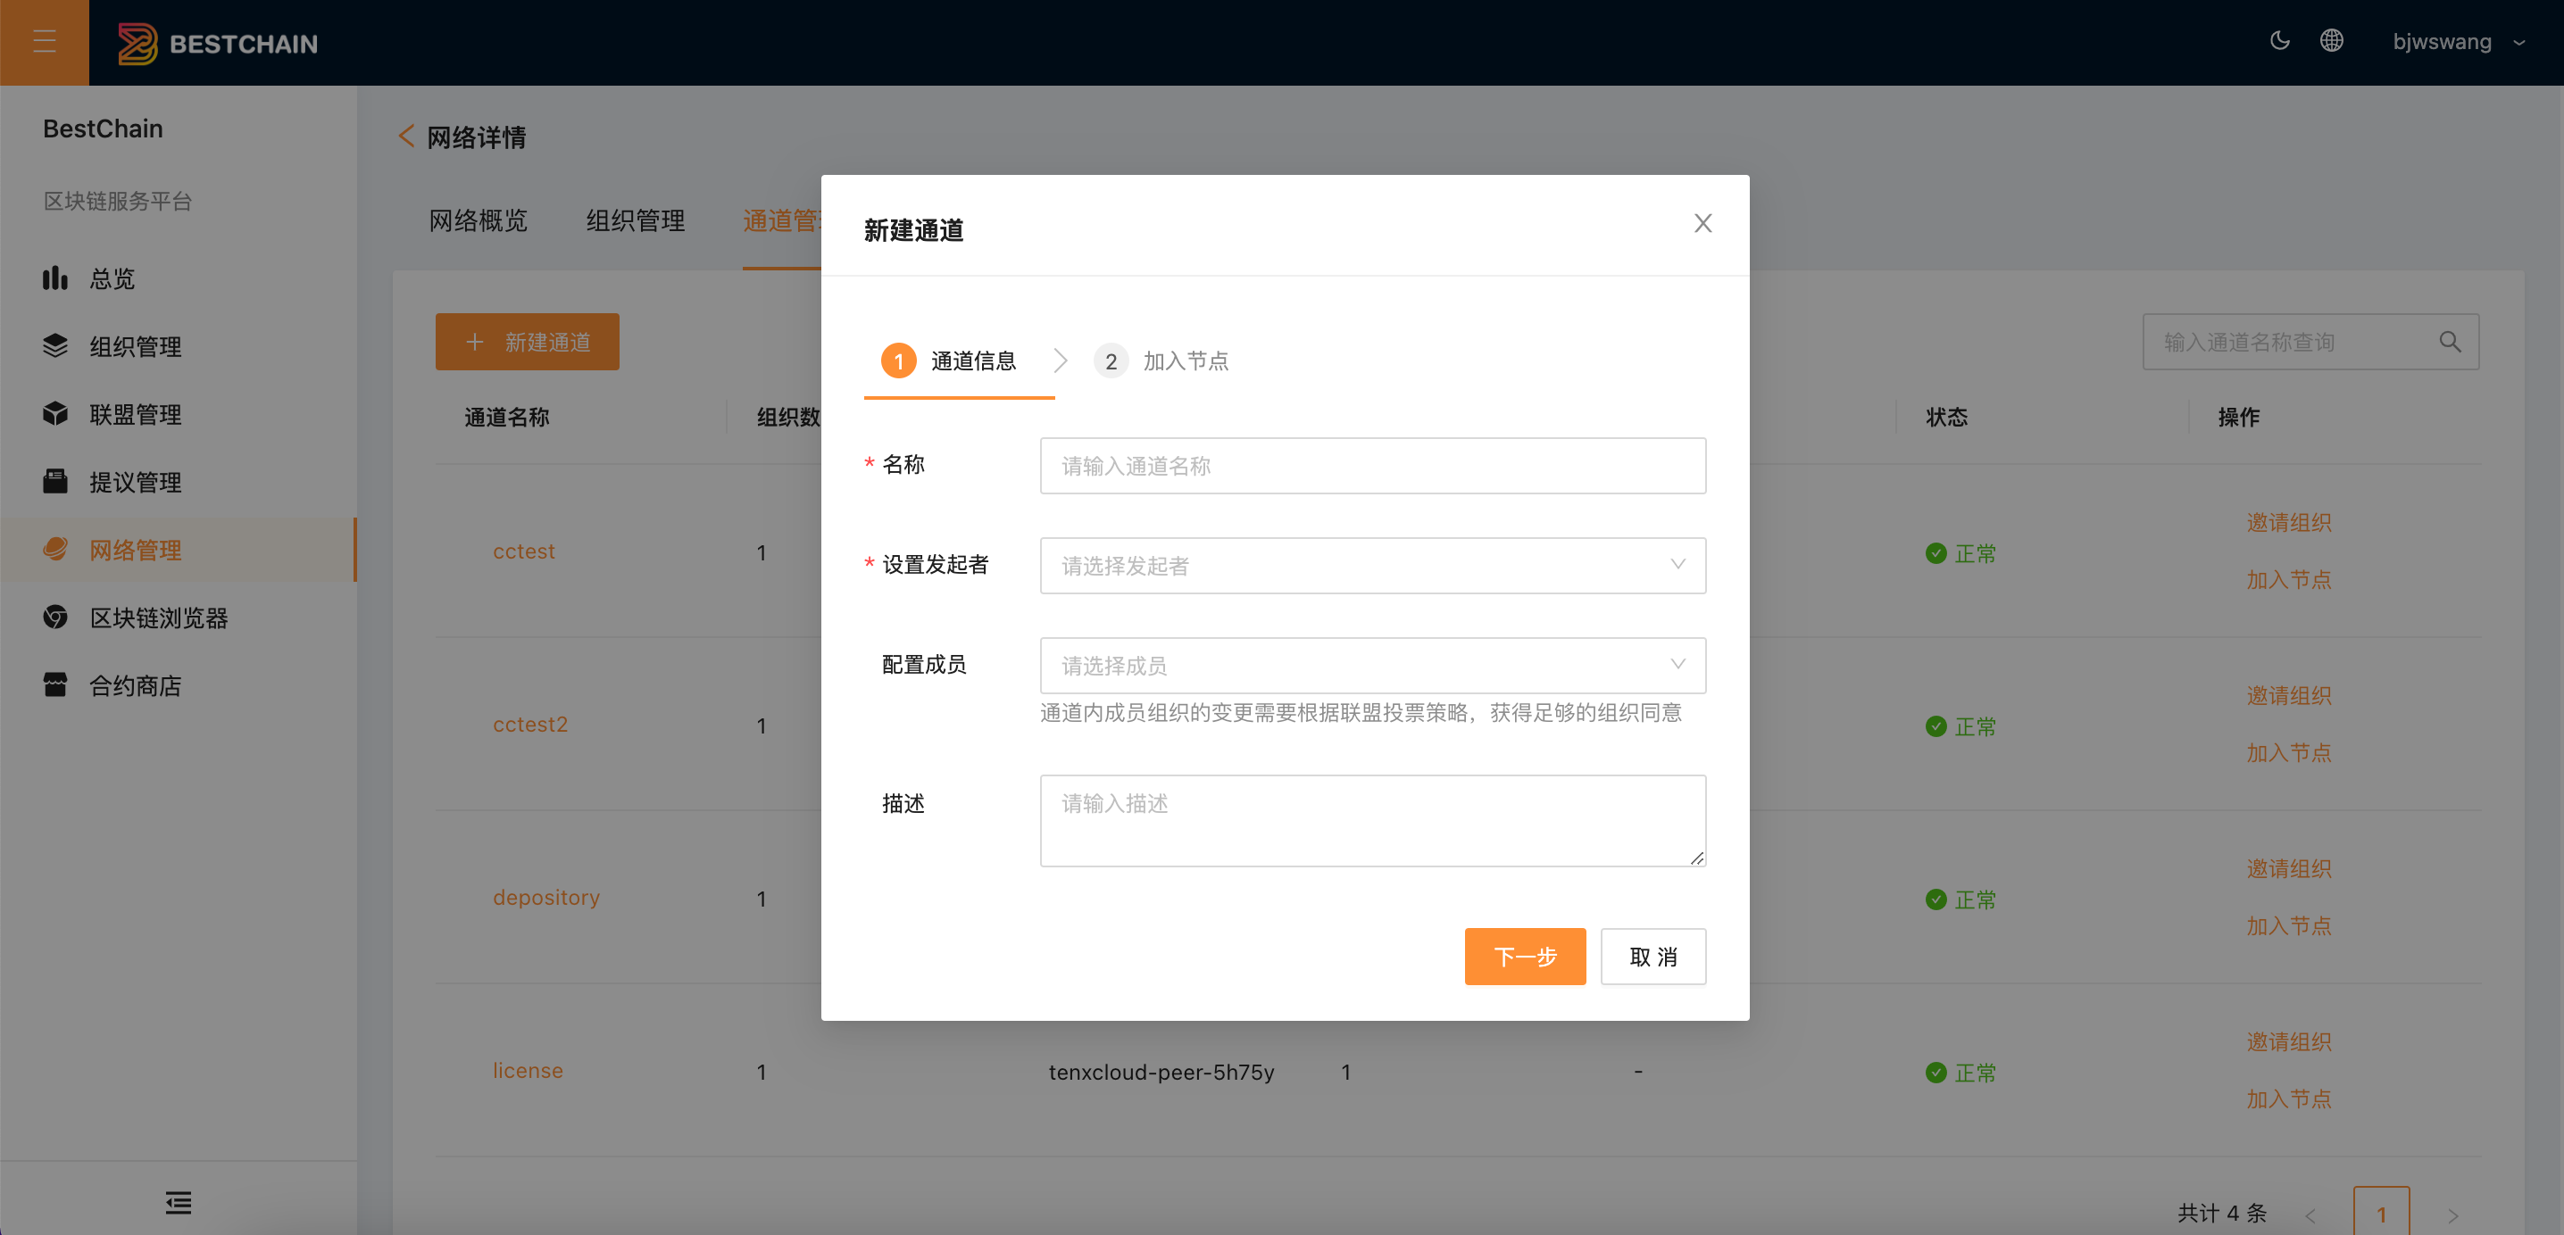The width and height of the screenshot is (2564, 1235).
Task: Click tenxcloud-peer-5h75y cell
Action: (x=1161, y=1072)
